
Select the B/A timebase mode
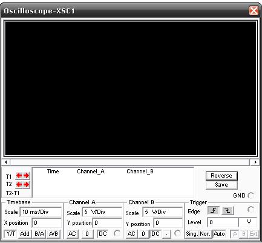[x=39, y=234]
